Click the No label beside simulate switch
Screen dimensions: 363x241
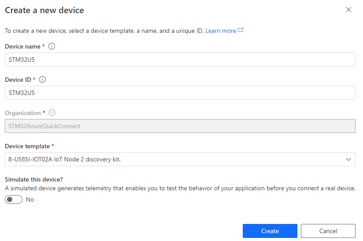tap(30, 199)
